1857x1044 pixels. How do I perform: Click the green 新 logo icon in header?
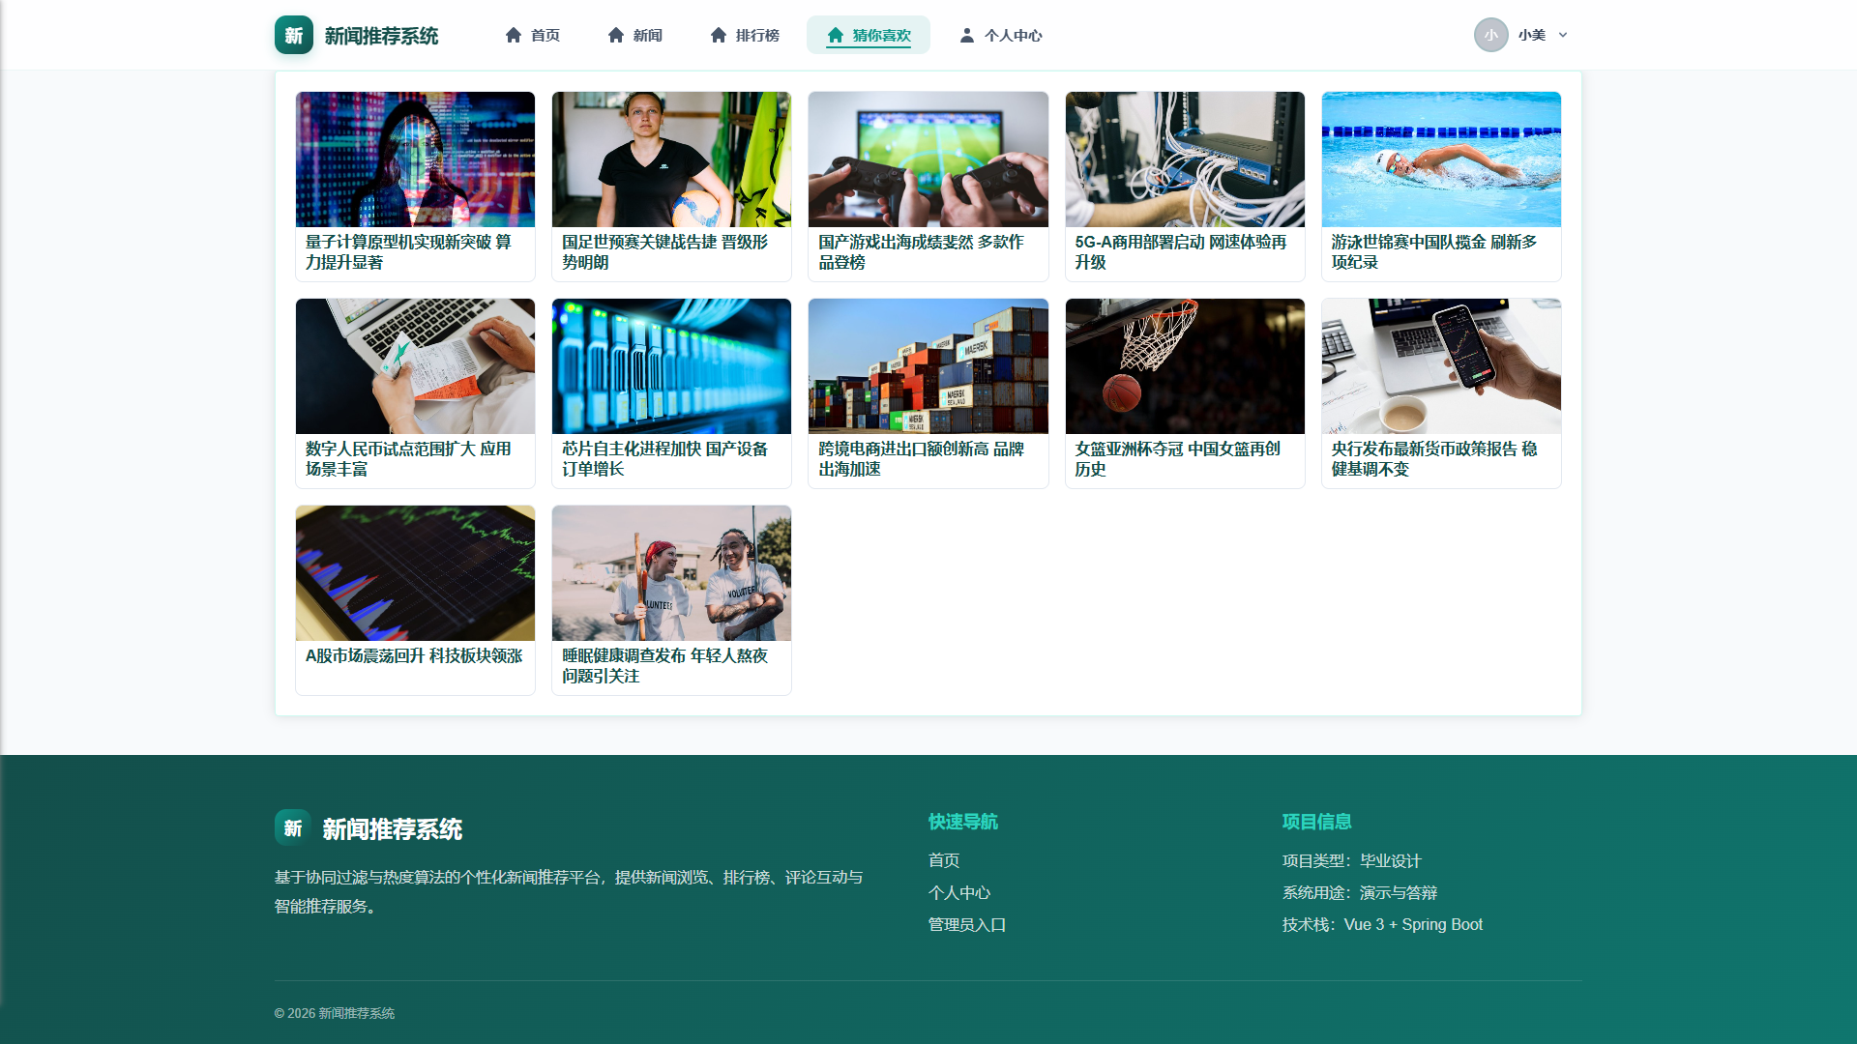[294, 35]
